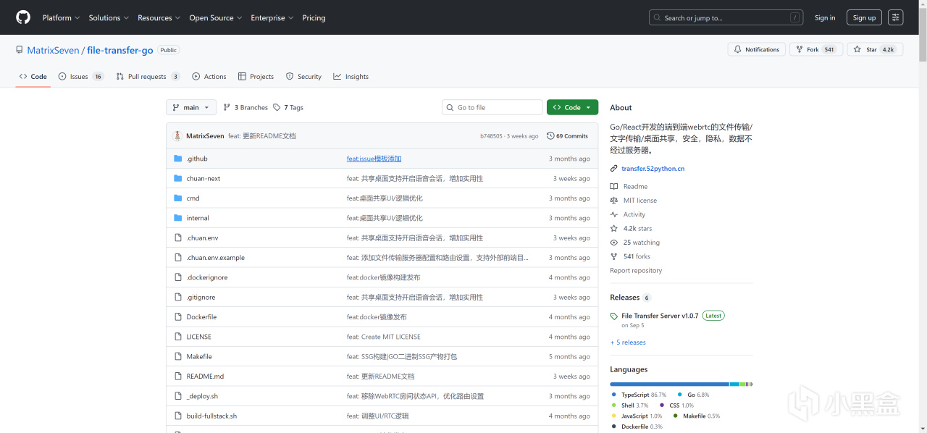The image size is (927, 433).
Task: Open the _deploy.sh file name
Action: (202, 396)
